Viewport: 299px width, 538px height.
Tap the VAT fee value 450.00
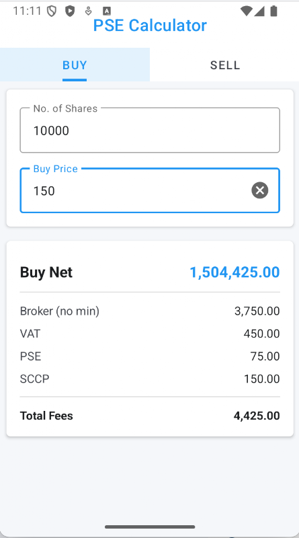[x=261, y=334]
